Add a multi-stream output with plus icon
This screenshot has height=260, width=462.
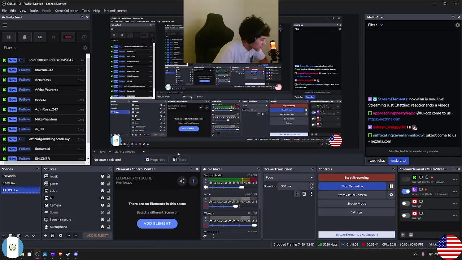point(403,235)
